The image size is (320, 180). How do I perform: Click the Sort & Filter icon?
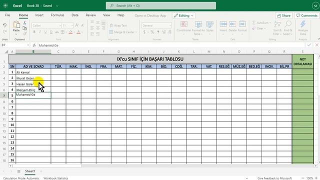(277, 24)
